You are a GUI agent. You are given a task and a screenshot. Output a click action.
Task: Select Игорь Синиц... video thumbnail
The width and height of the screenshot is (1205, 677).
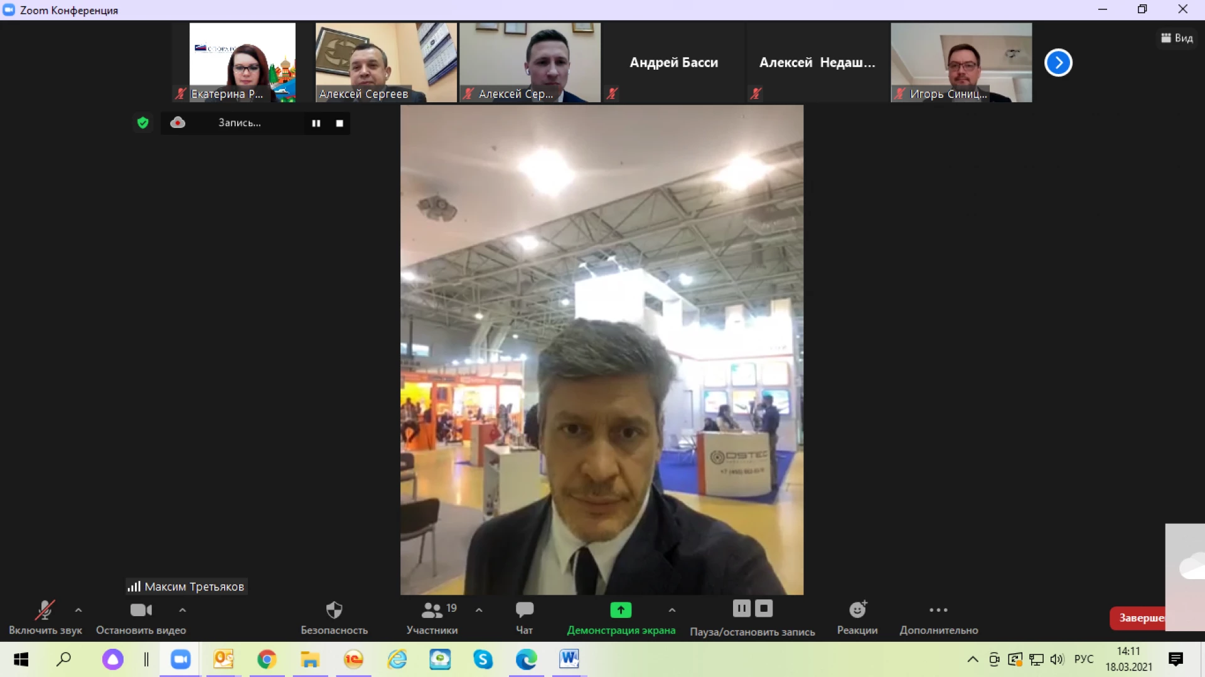(961, 62)
